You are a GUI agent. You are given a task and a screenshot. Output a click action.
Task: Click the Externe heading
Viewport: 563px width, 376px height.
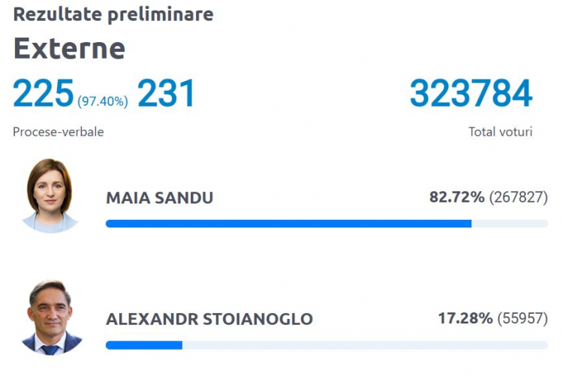(69, 49)
